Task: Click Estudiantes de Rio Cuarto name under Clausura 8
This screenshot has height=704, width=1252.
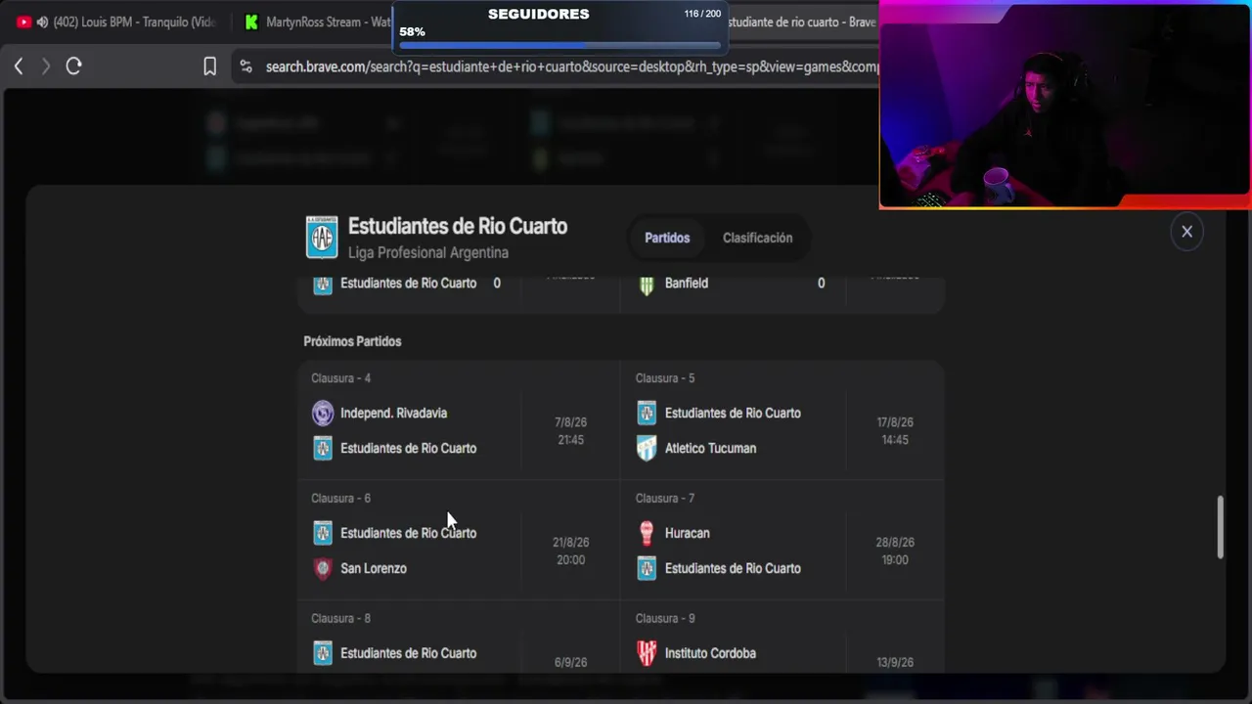Action: (x=409, y=653)
